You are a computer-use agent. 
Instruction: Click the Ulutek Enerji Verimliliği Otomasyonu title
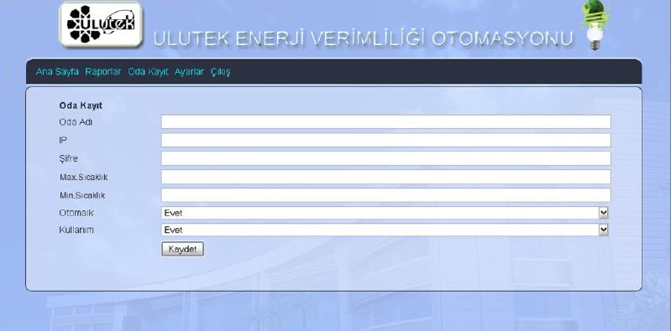coord(363,39)
